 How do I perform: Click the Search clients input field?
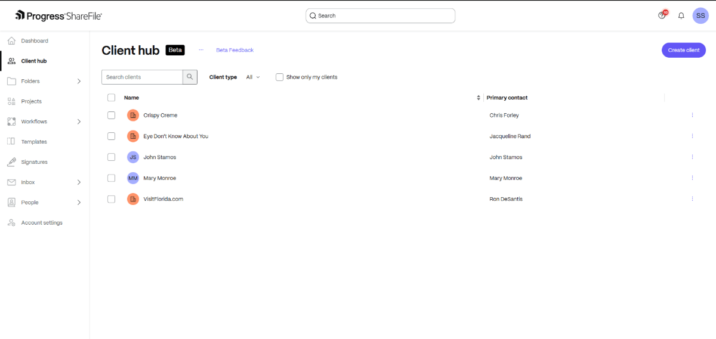pos(142,77)
